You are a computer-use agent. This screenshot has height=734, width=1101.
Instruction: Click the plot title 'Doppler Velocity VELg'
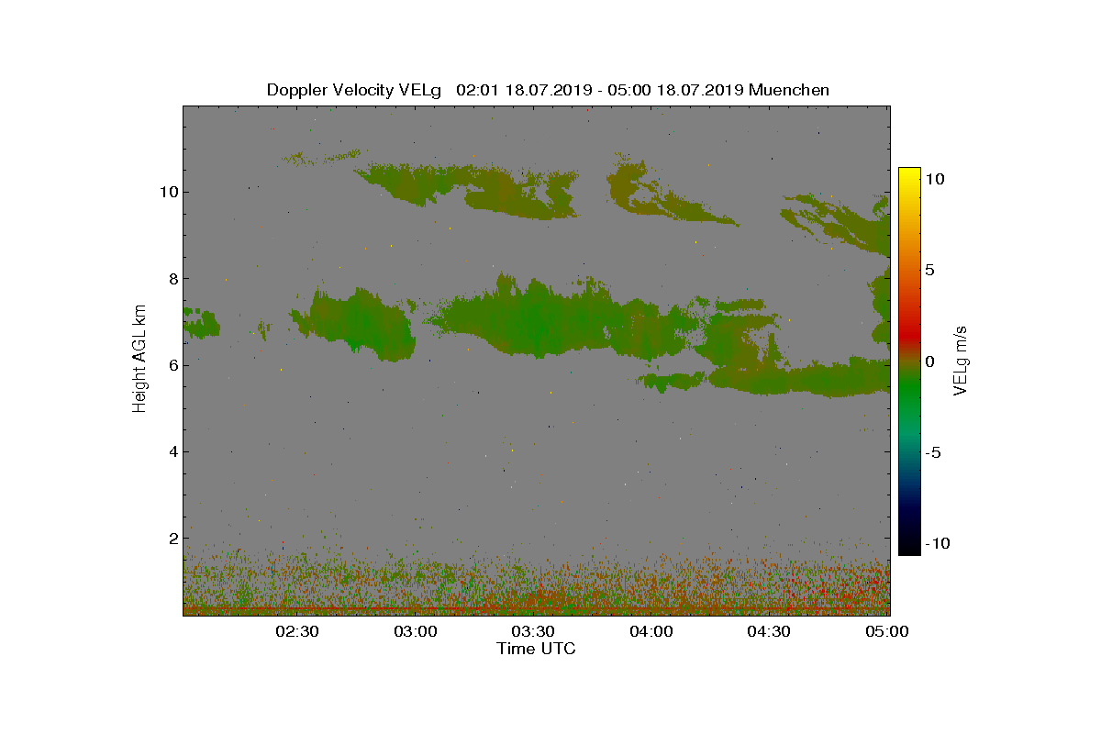click(354, 90)
